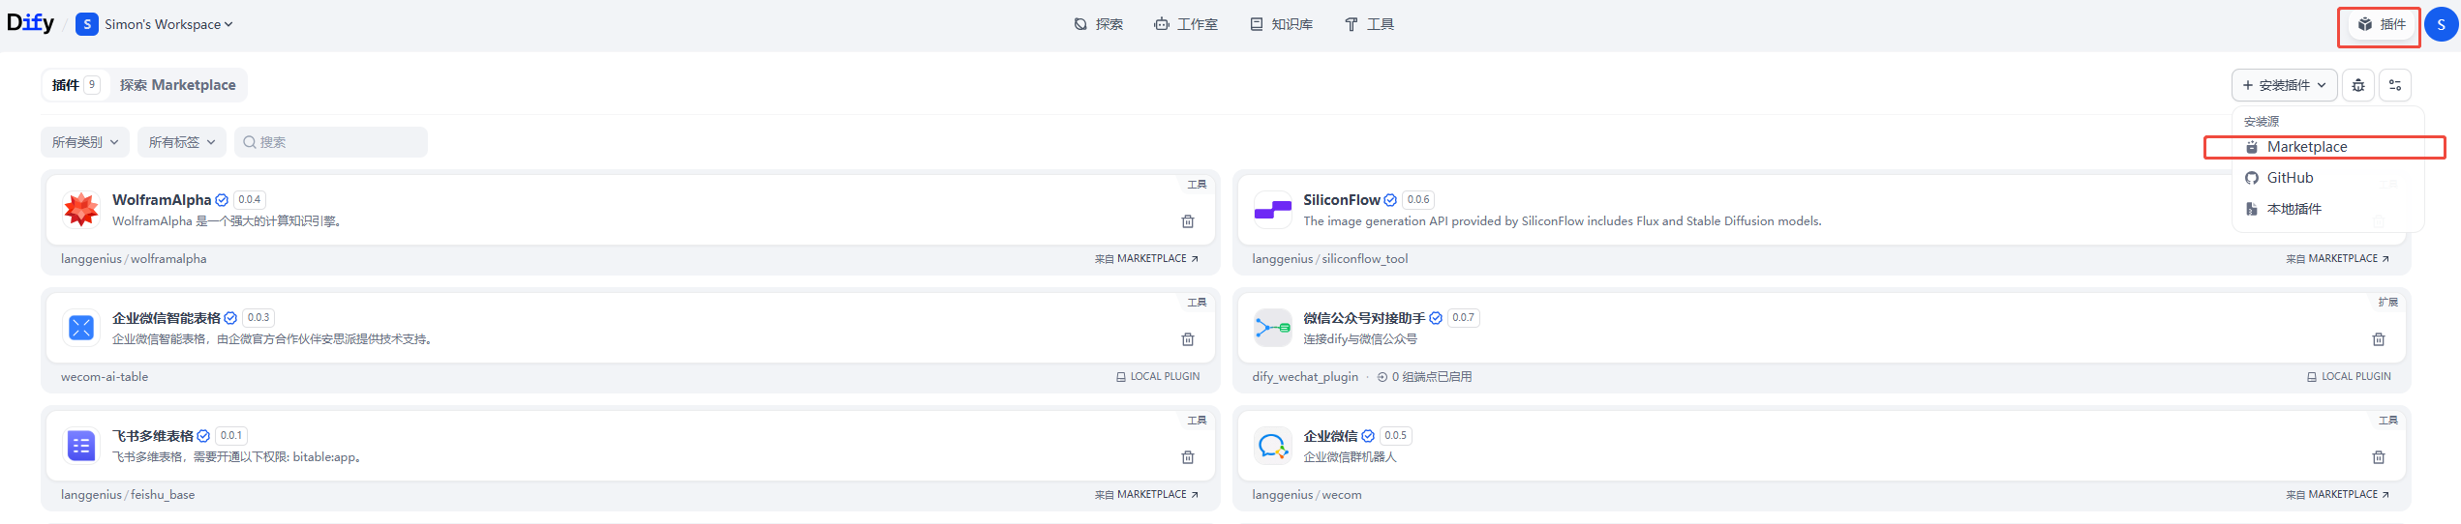Open the user avatar S account menu
Image resolution: width=2461 pixels, height=524 pixels.
coord(2441,25)
